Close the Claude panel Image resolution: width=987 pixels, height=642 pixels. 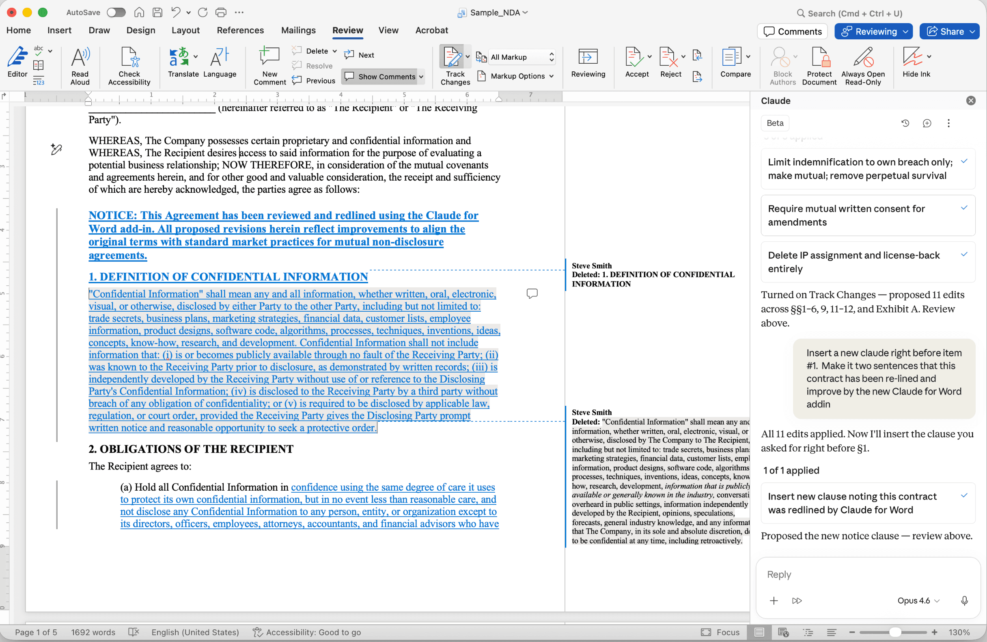[971, 101]
